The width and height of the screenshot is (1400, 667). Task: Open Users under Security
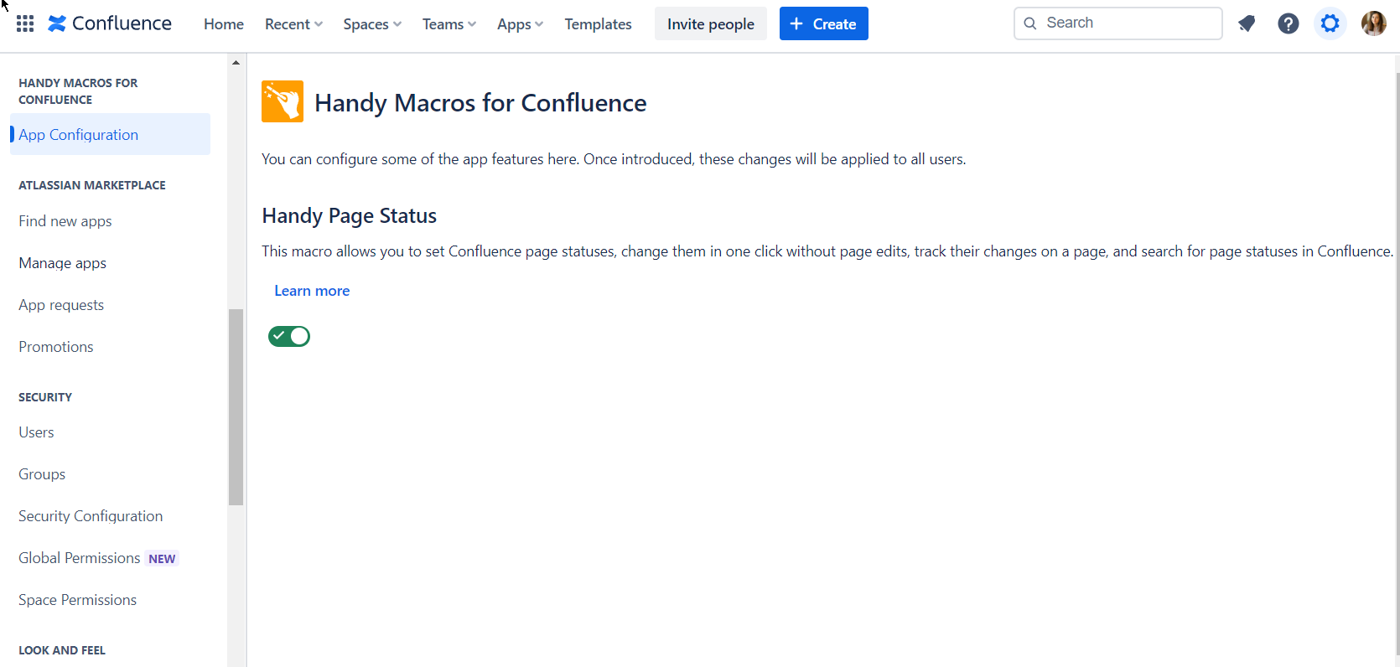pos(36,432)
